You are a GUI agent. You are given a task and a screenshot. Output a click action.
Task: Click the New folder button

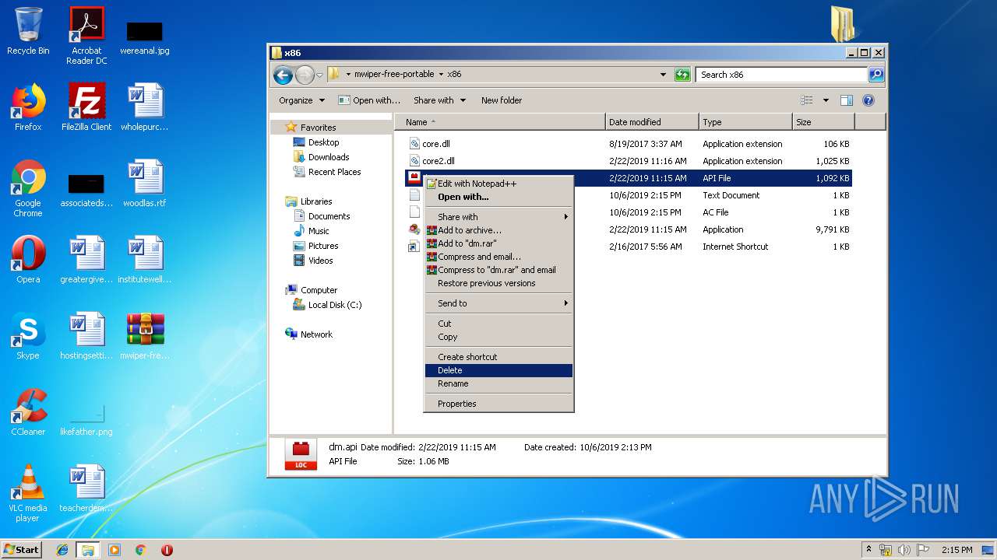[502, 100]
